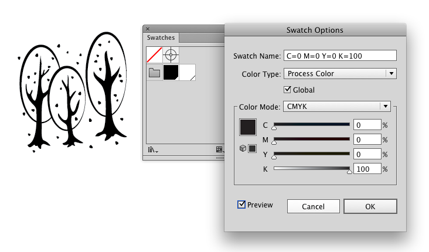
Task: Click the Cancel button
Action: tap(314, 206)
